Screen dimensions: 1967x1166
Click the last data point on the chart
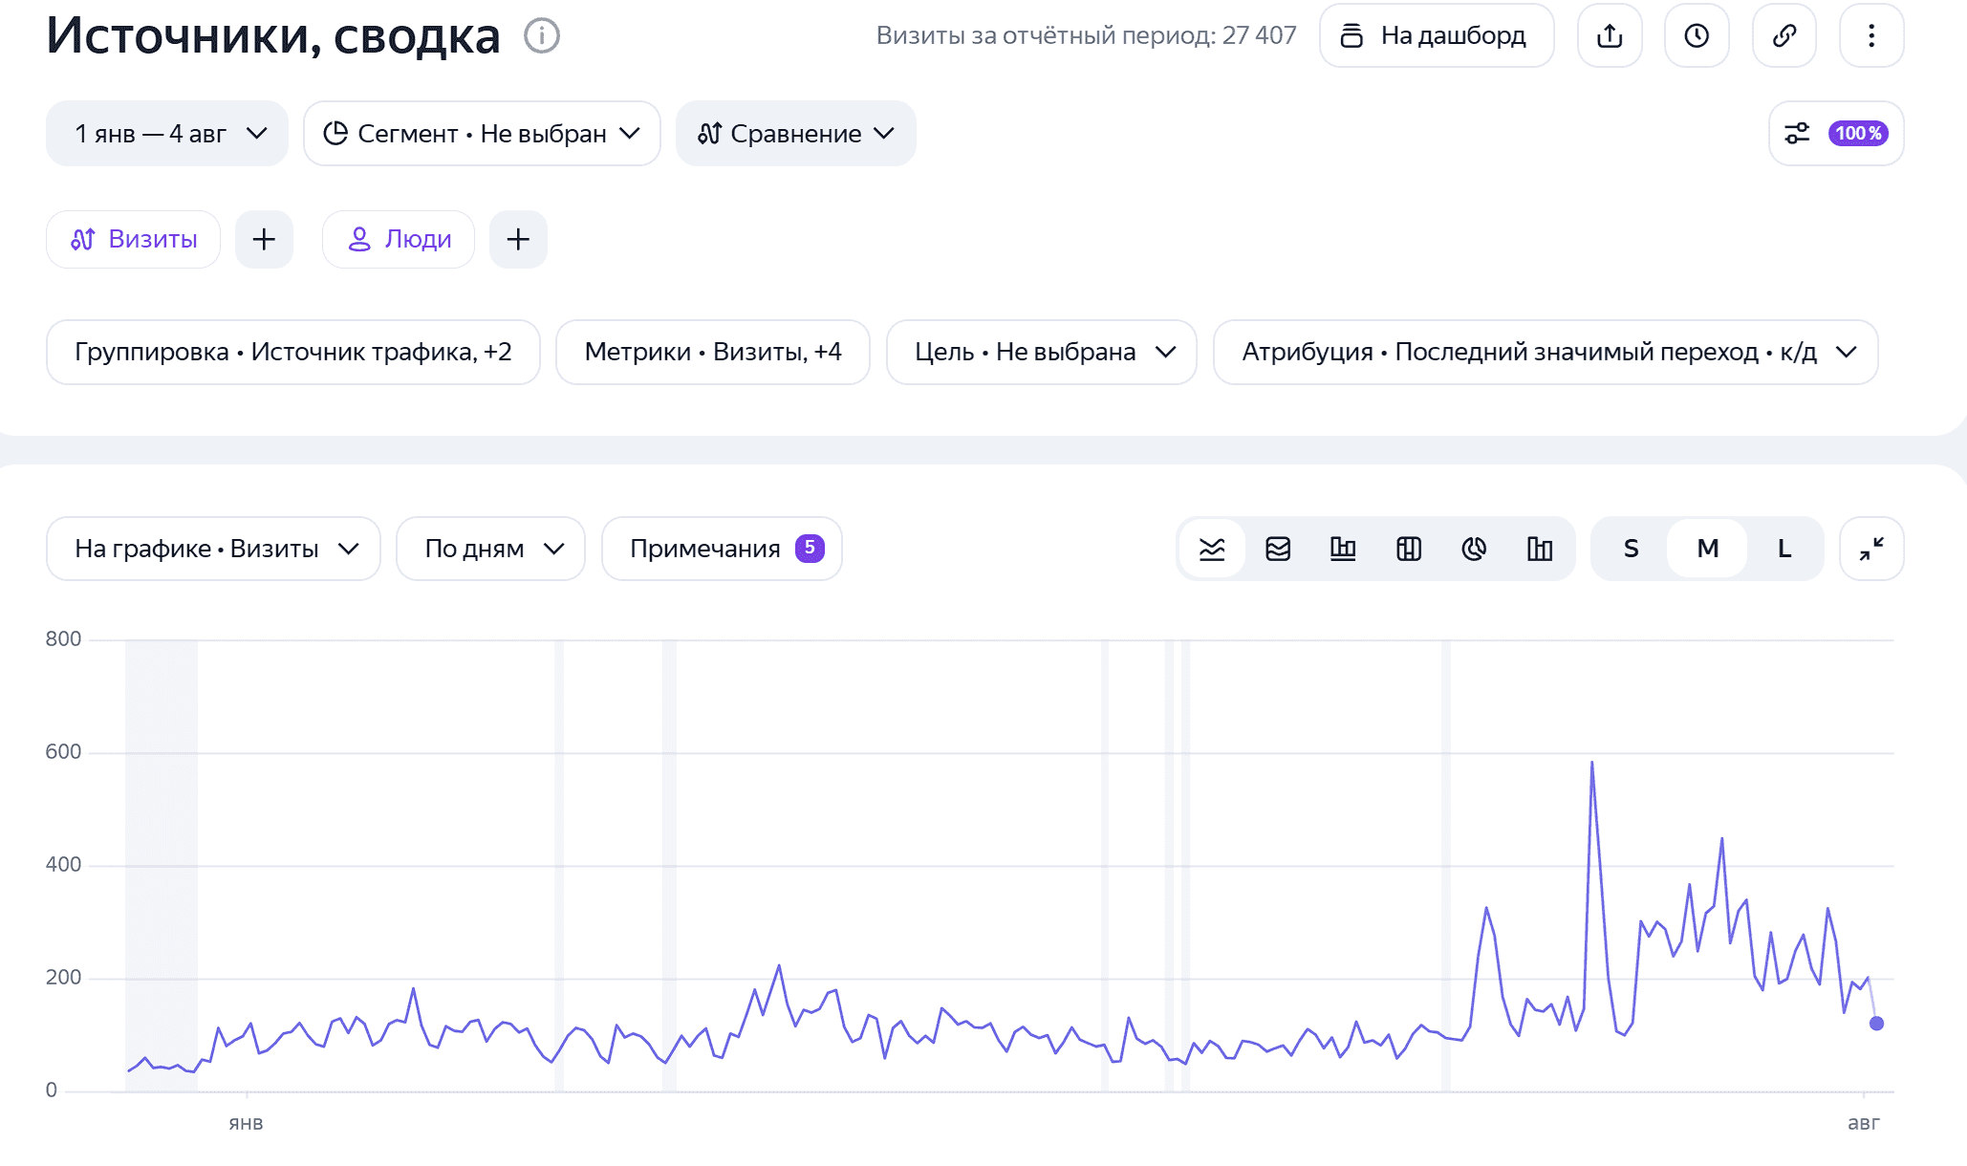(1876, 1024)
